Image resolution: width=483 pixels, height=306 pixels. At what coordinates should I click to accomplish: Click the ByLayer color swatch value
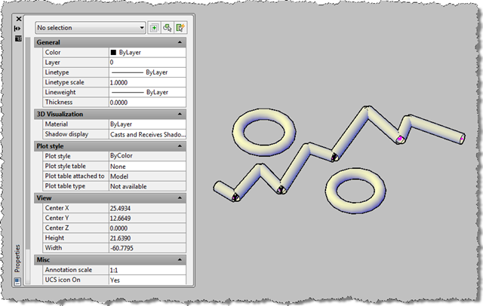[x=146, y=53]
